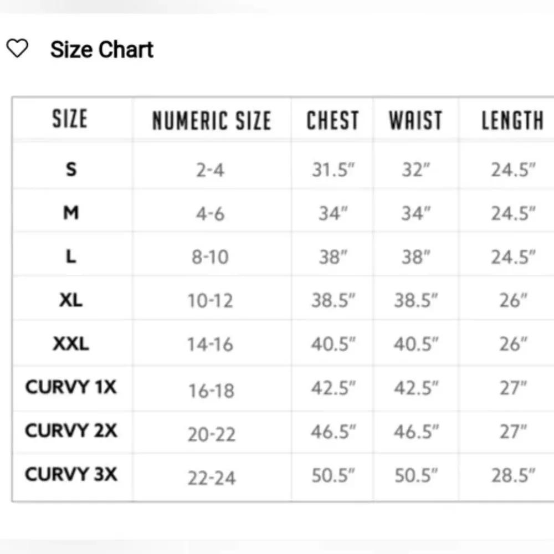
Task: Pick the XXL size row label
Action: click(71, 343)
